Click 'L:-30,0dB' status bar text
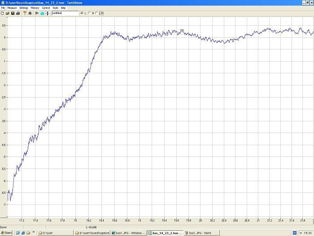This screenshot has width=314, height=236. [91, 227]
